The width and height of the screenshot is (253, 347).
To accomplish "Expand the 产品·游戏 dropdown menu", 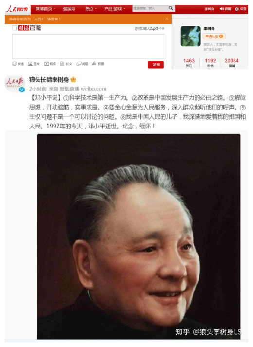I will (114, 9).
